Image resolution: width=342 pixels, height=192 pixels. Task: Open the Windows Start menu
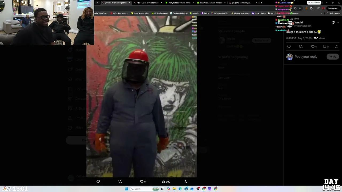coord(127,189)
